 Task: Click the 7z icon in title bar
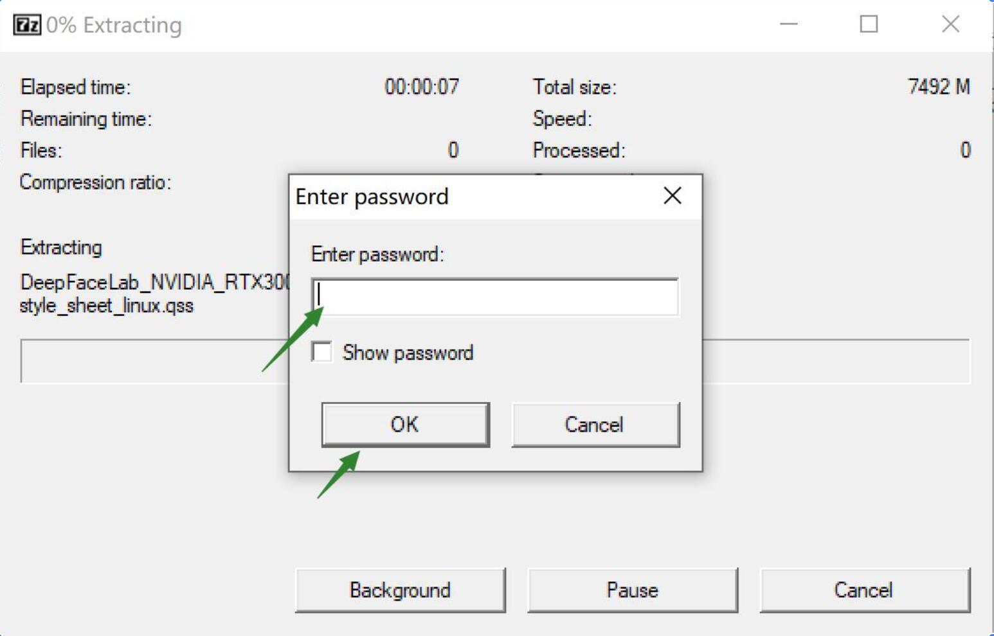click(27, 25)
